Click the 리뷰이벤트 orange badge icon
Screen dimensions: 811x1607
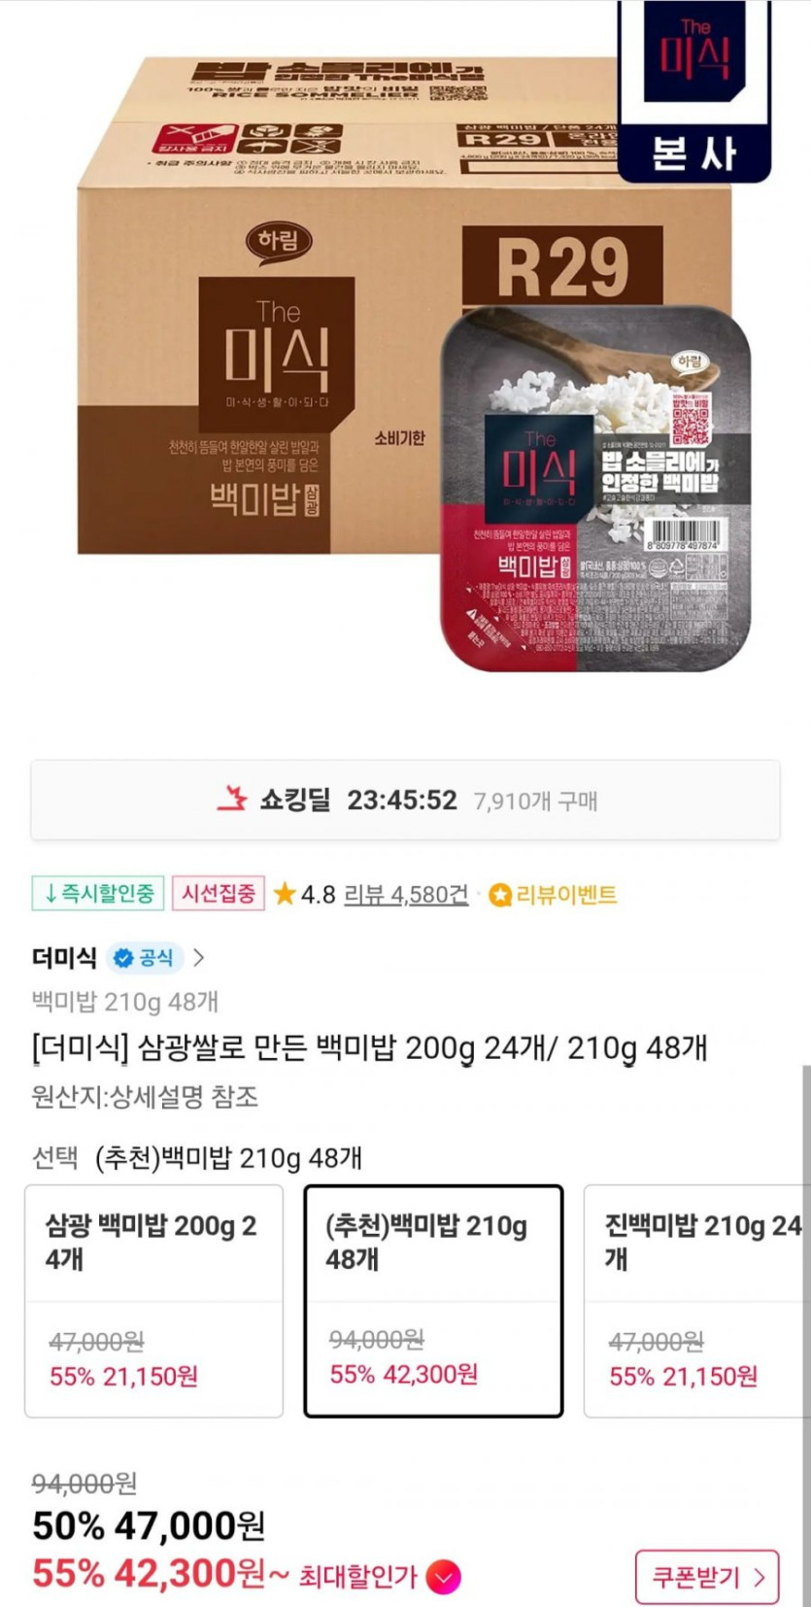[499, 895]
